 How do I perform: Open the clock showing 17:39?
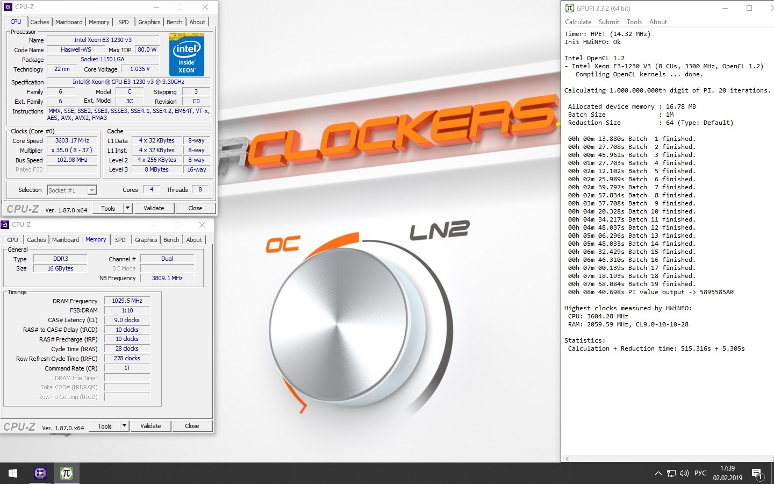728,473
